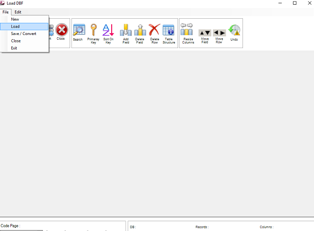
Task: Click the Delete Field icon
Action: coord(140,31)
